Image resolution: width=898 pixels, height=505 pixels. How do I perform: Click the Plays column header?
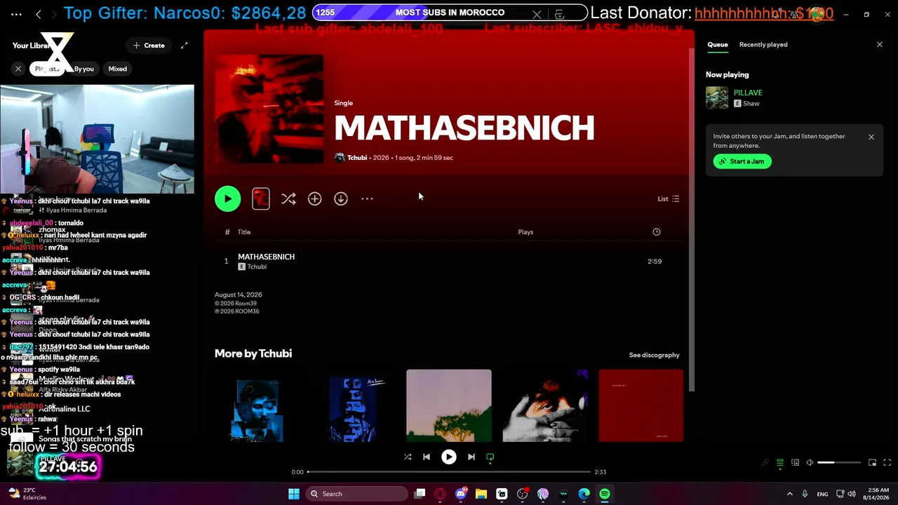tap(525, 232)
